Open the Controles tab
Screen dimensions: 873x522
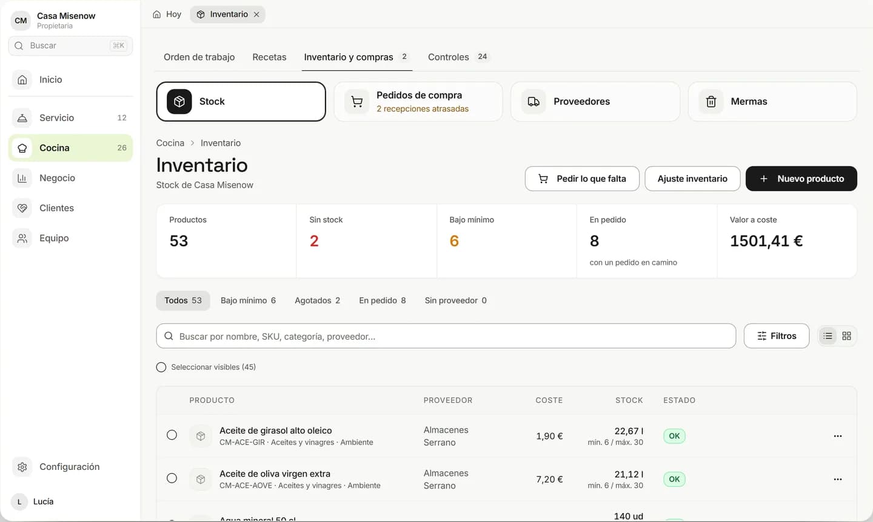point(458,57)
